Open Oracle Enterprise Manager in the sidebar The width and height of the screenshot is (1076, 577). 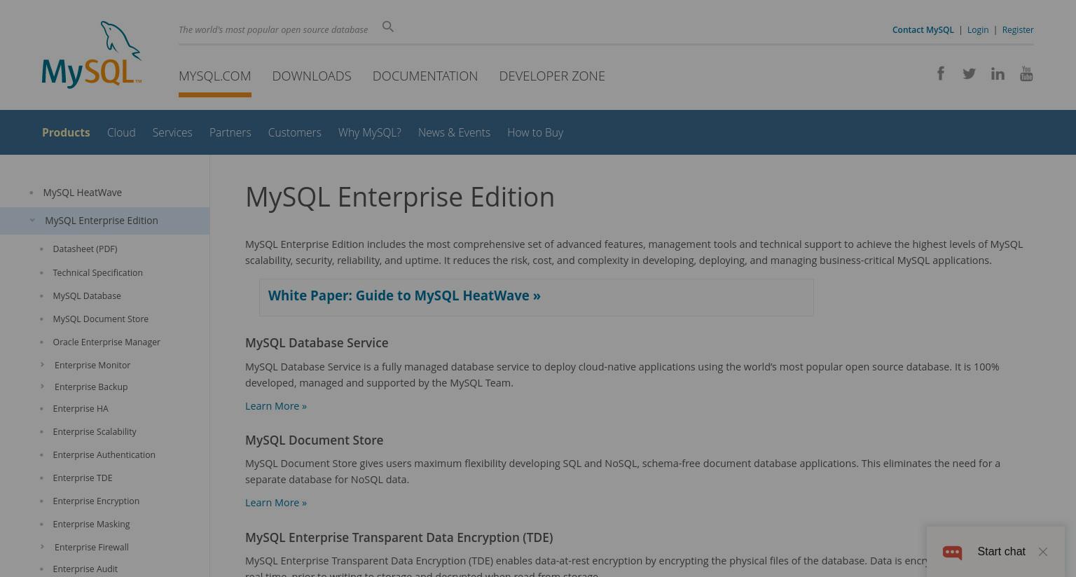tap(106, 342)
